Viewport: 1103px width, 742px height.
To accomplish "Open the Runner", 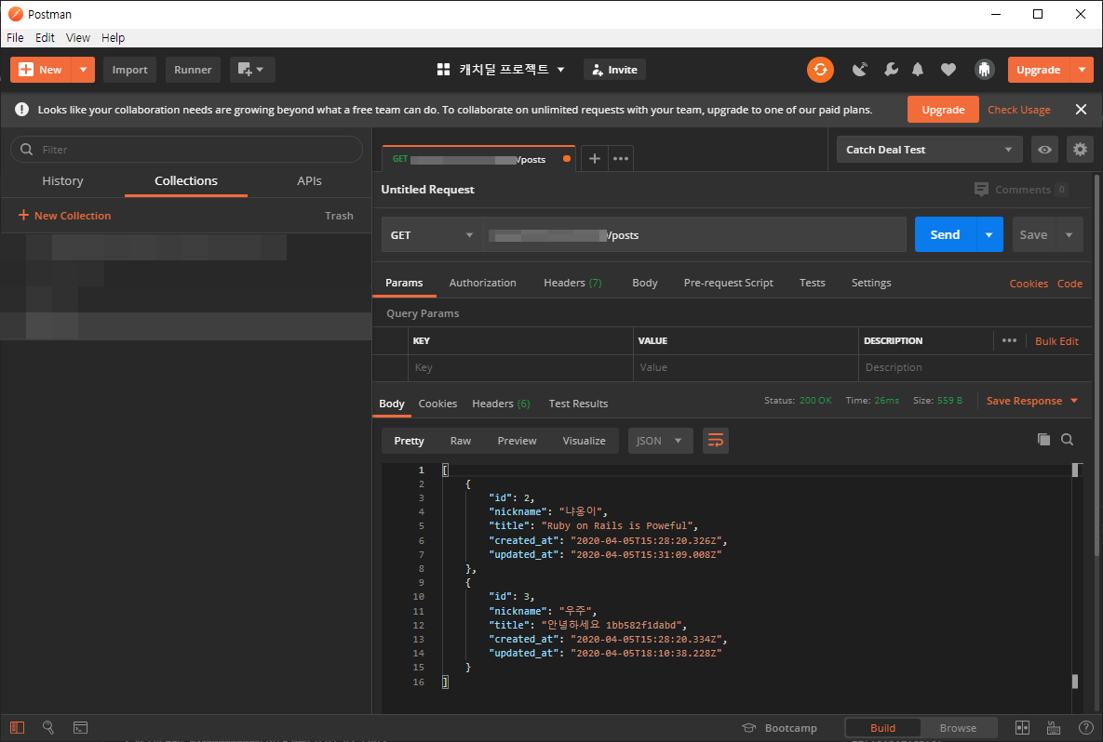I will [x=193, y=70].
